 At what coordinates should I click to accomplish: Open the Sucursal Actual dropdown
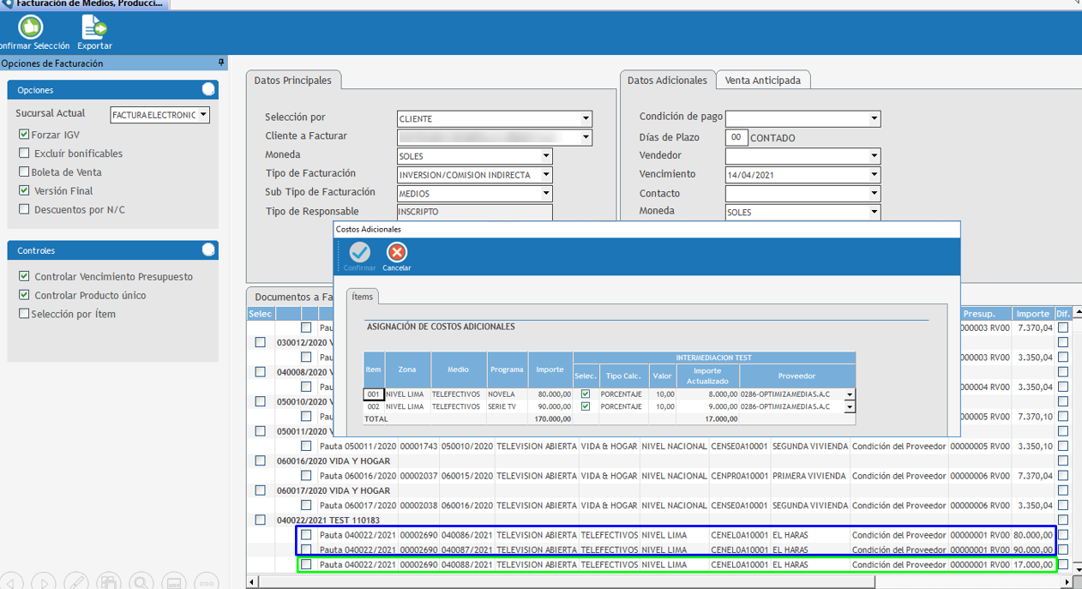pyautogui.click(x=204, y=115)
